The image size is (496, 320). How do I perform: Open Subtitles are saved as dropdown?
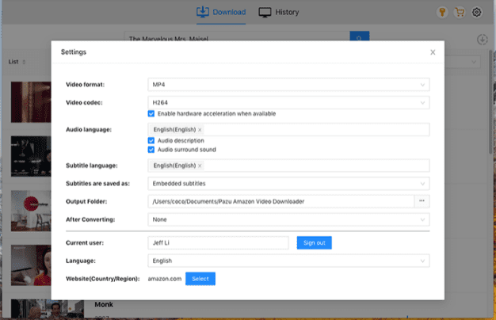point(288,183)
